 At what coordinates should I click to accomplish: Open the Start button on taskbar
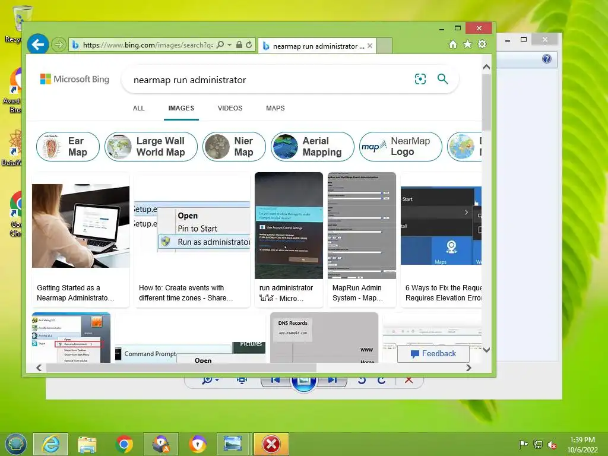pyautogui.click(x=15, y=444)
